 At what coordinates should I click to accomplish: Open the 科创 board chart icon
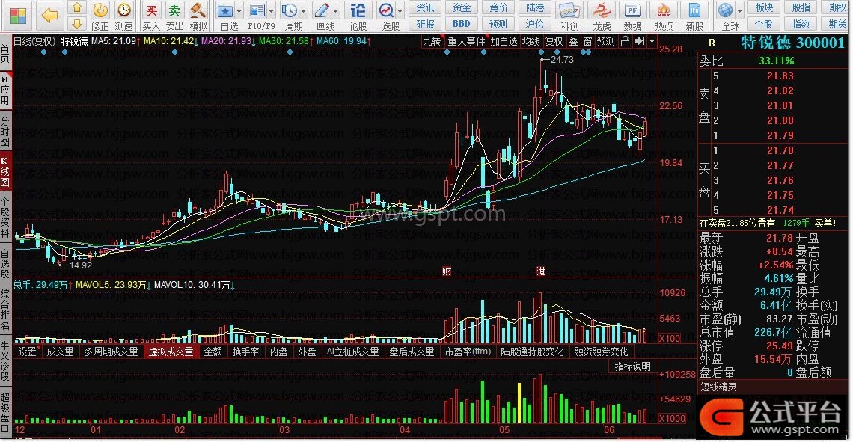pos(569,16)
